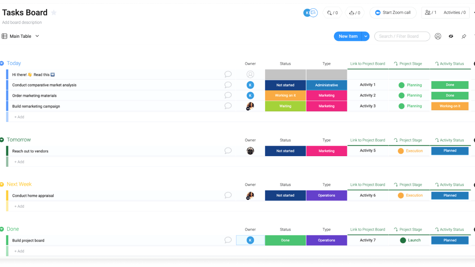Click Type column header in Tomorrow group

point(327,140)
